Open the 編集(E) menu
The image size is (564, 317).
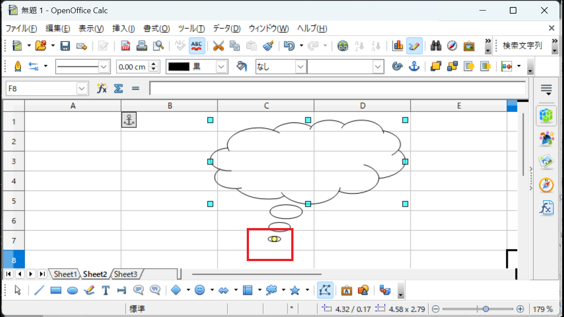coord(58,29)
